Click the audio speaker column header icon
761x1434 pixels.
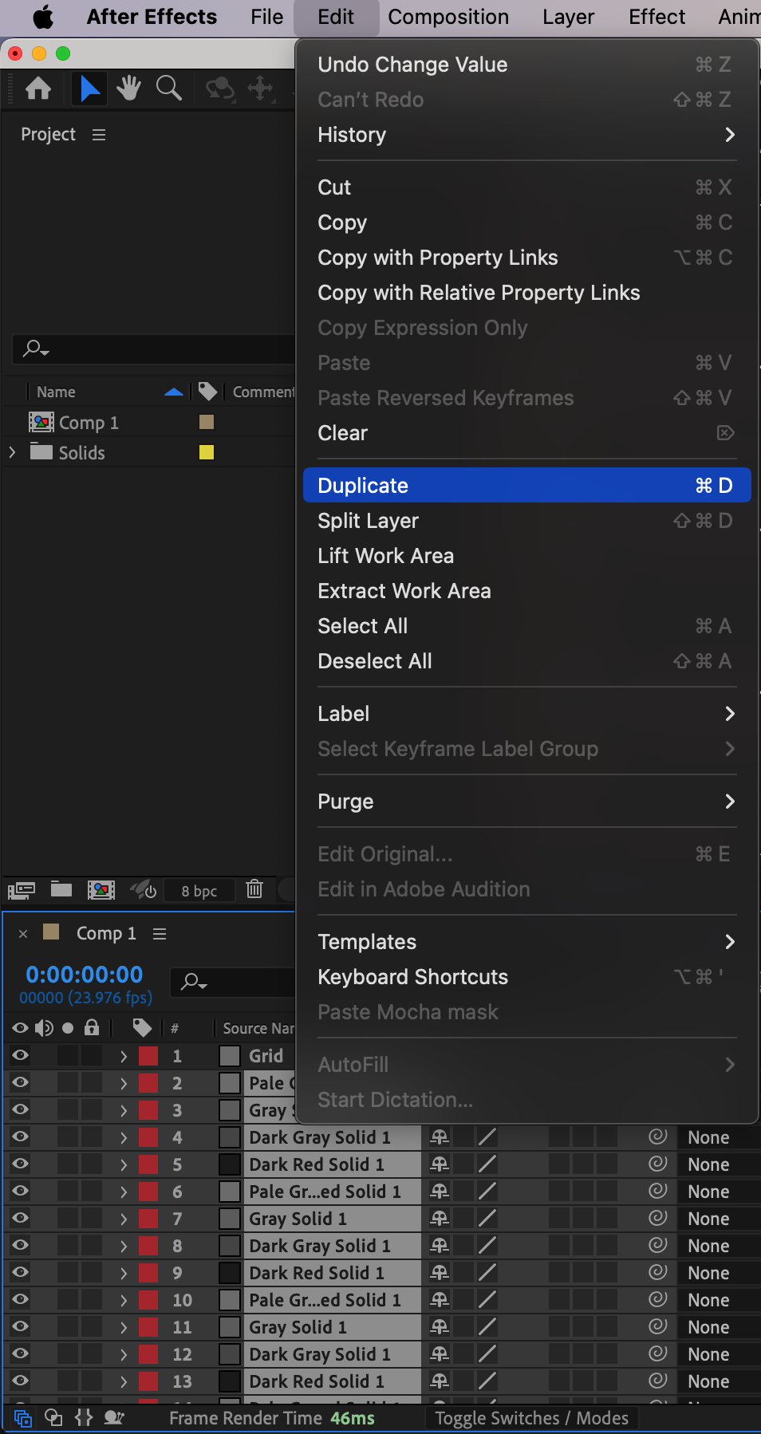tap(44, 1028)
